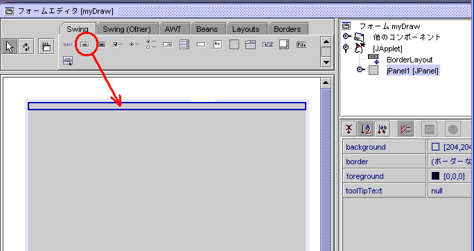
Task: Choose the JToggleButton palette icon
Action: point(102,45)
